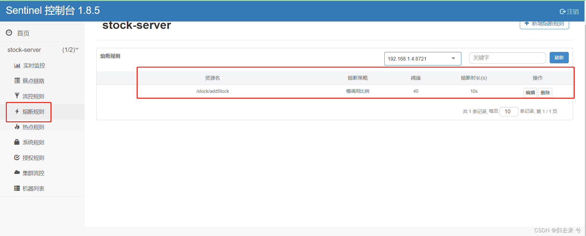586x236 pixels.
Task: Open the 热点规则 menu item
Action: [x=34, y=127]
